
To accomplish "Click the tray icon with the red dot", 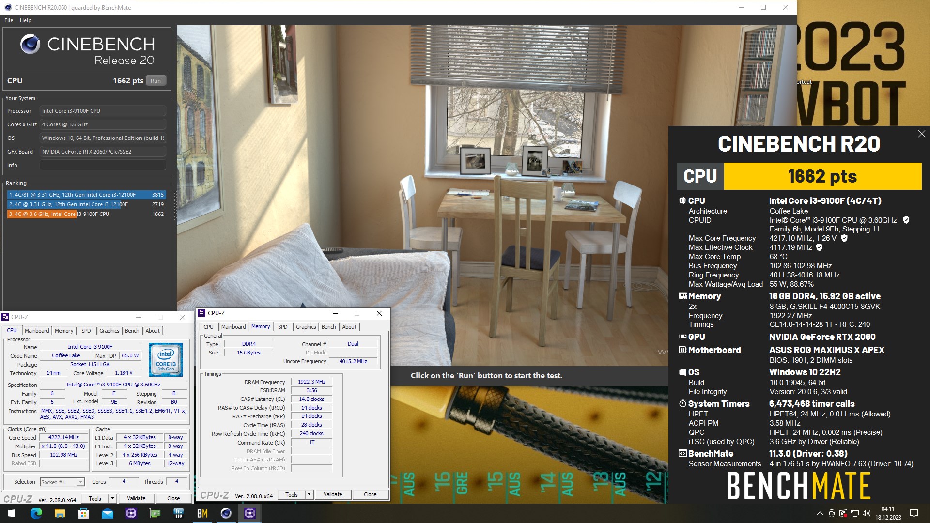I will (x=843, y=513).
